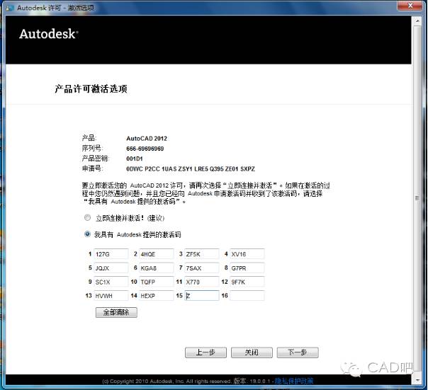Click the product key 001D1
Image resolution: width=428 pixels, height=390 pixels.
(135, 159)
